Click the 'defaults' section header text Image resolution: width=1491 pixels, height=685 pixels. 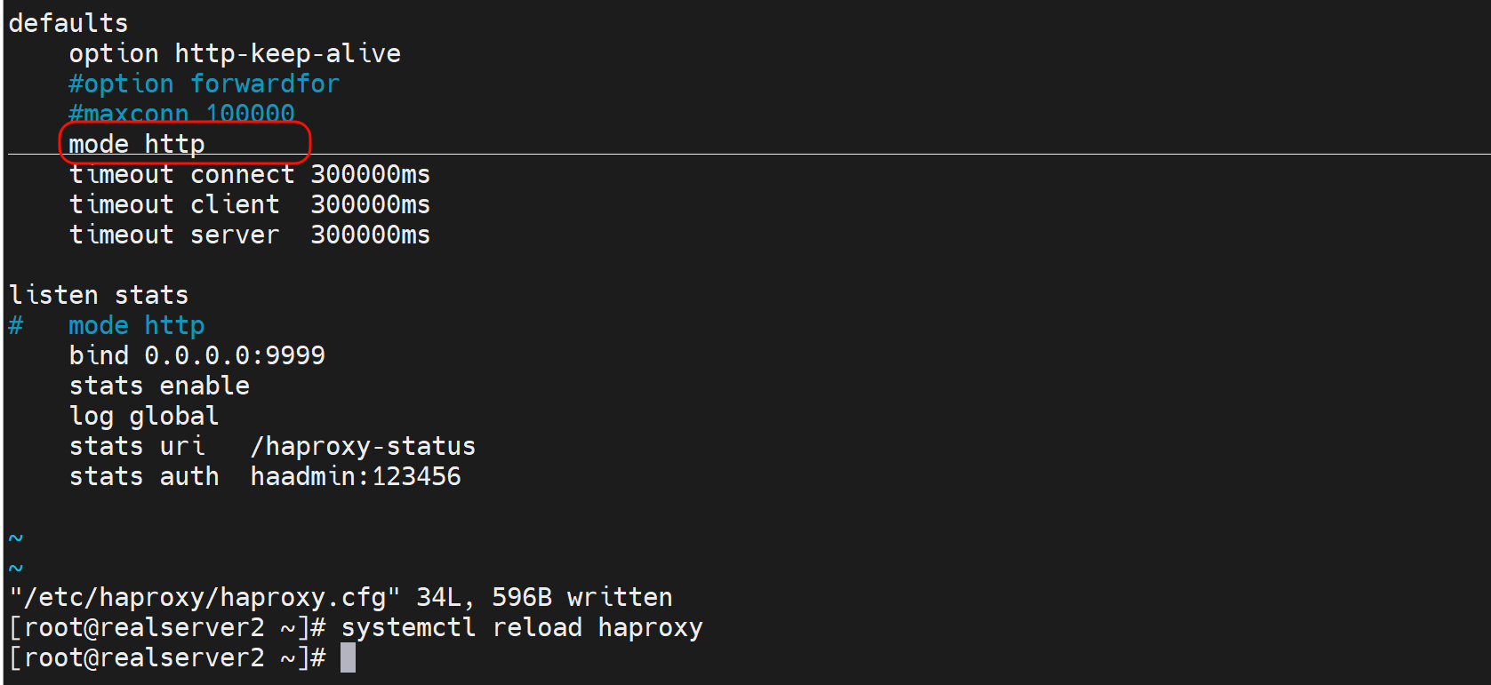(x=68, y=23)
